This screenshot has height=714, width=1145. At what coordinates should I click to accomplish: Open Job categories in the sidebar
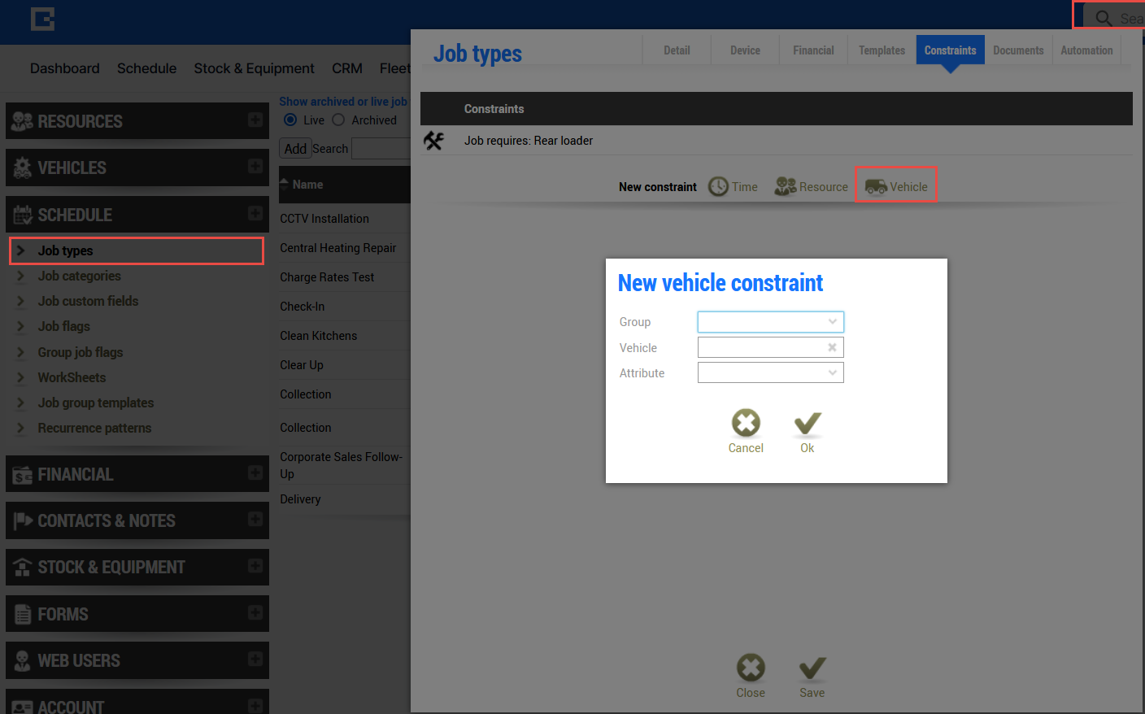coord(79,276)
